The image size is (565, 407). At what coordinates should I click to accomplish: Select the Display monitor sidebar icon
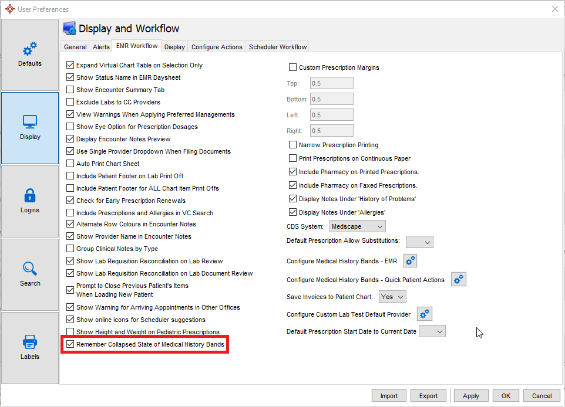(x=30, y=128)
